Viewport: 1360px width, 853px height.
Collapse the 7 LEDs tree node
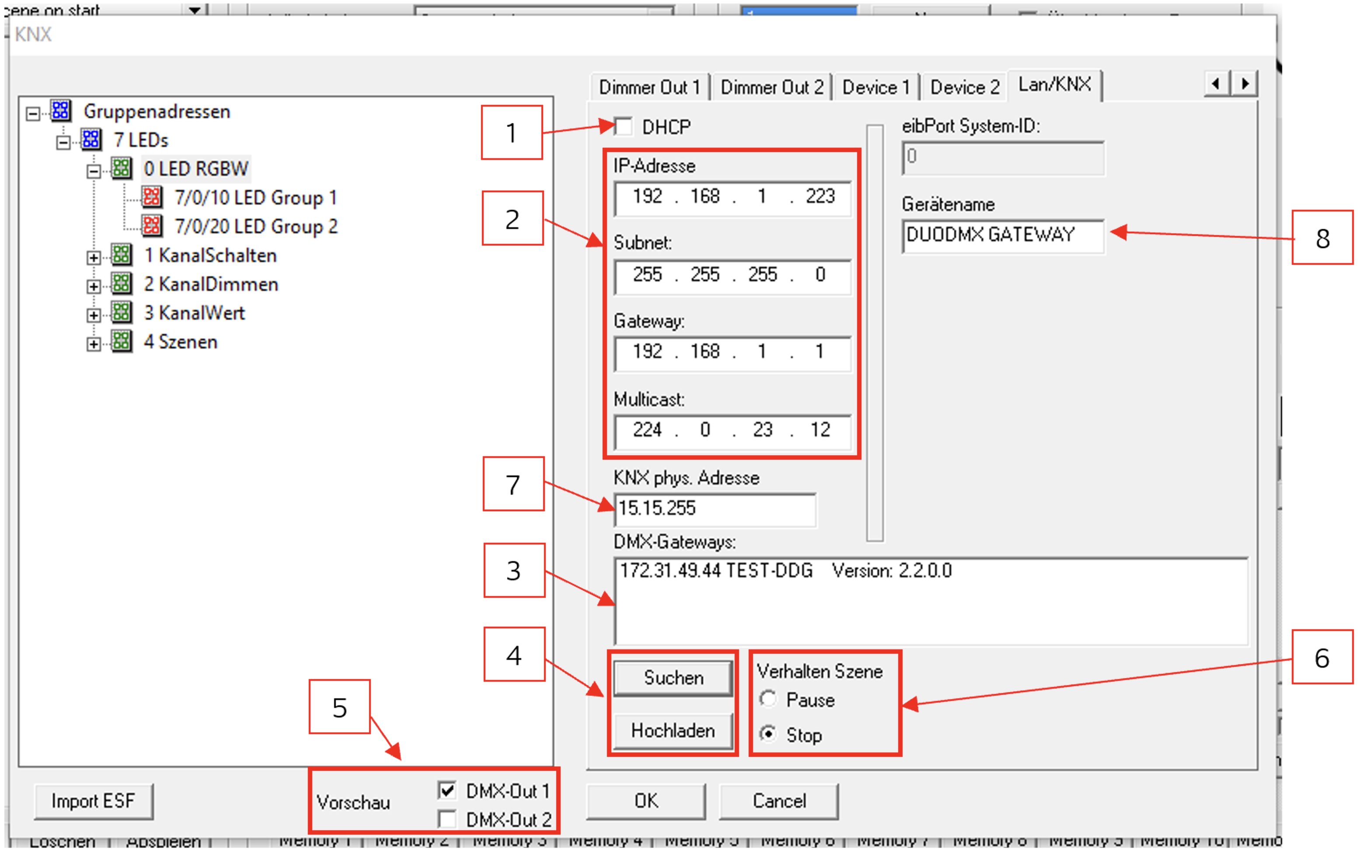[x=63, y=143]
